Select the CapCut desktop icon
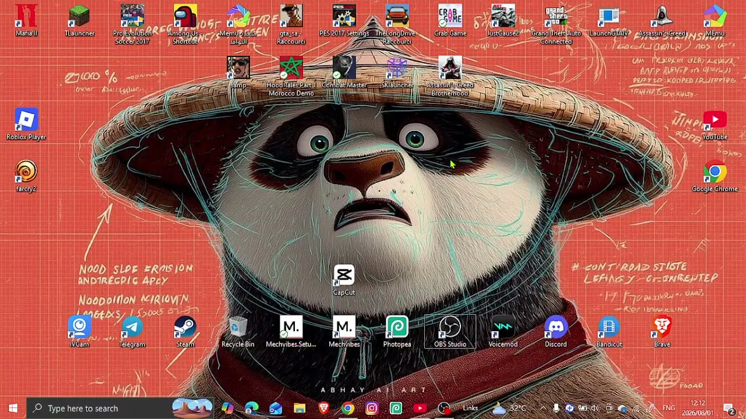The height and width of the screenshot is (419, 746). [344, 280]
